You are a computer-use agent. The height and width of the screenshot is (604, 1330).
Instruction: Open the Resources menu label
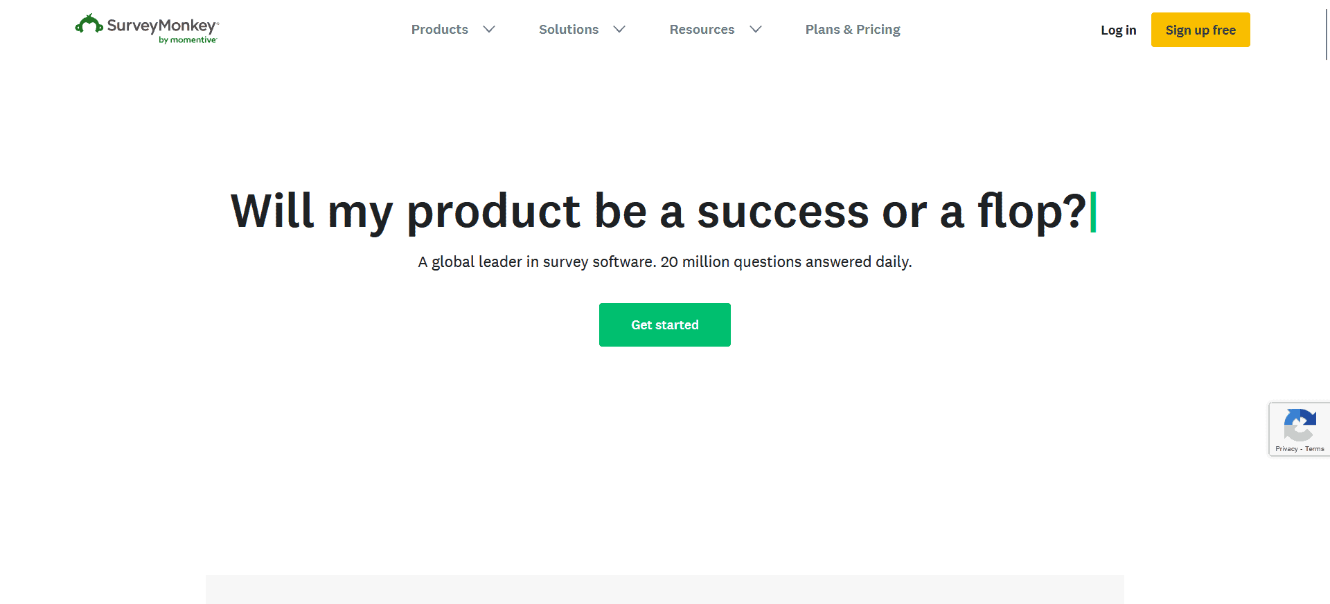pyautogui.click(x=701, y=30)
